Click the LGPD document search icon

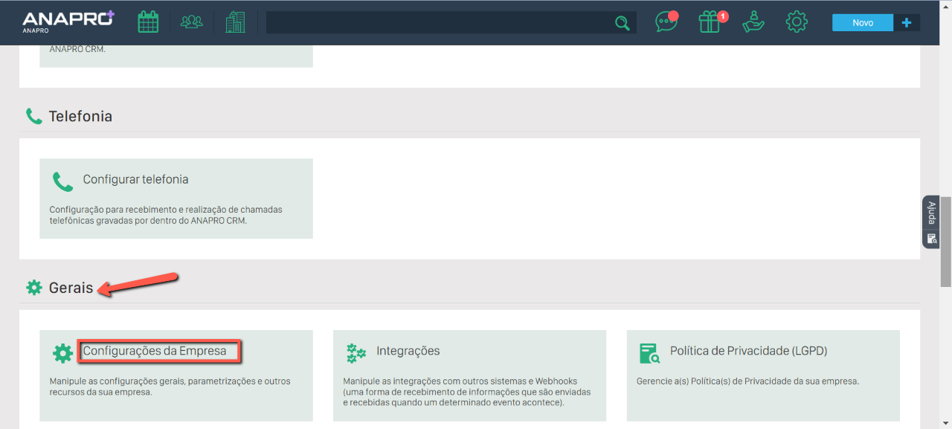[x=649, y=353]
